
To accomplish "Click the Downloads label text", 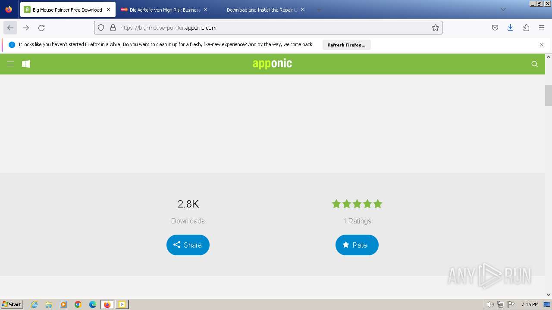I will pos(188,221).
